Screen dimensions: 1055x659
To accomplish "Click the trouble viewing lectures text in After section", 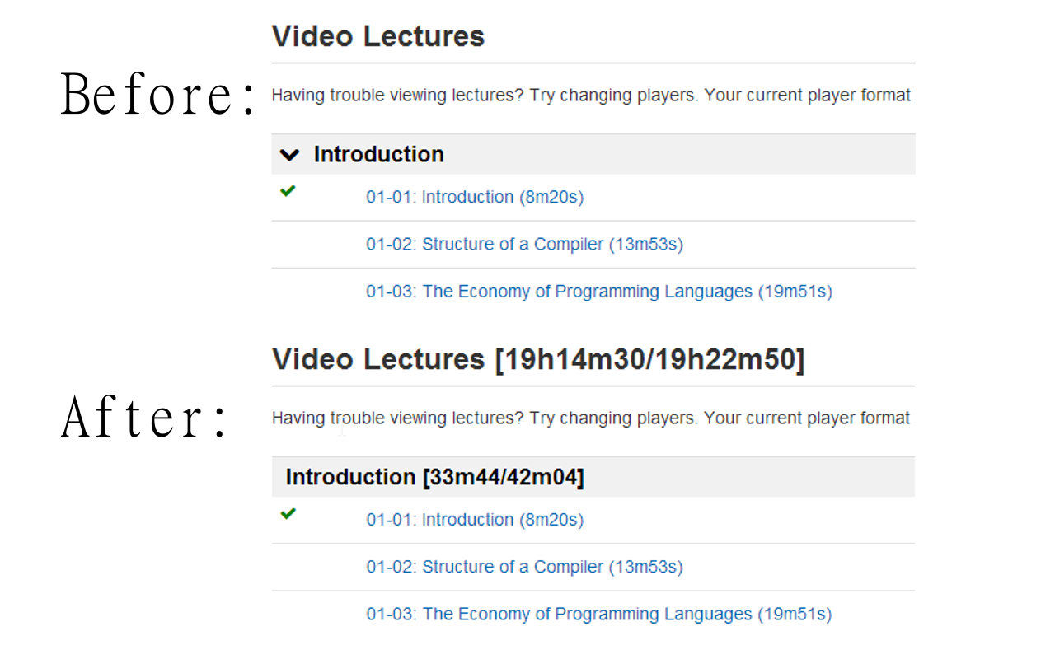I will click(x=591, y=418).
